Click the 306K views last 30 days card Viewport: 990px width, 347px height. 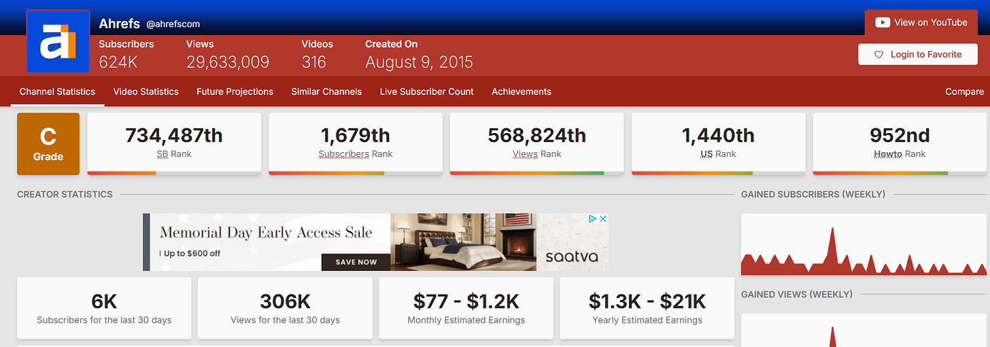tap(285, 308)
